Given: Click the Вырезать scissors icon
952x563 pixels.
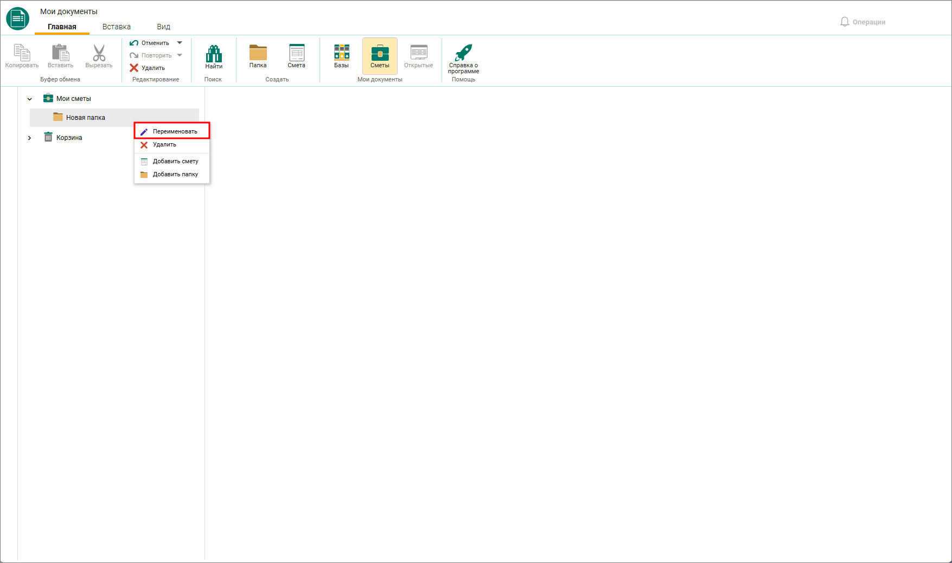Looking at the screenshot, I should pos(99,53).
